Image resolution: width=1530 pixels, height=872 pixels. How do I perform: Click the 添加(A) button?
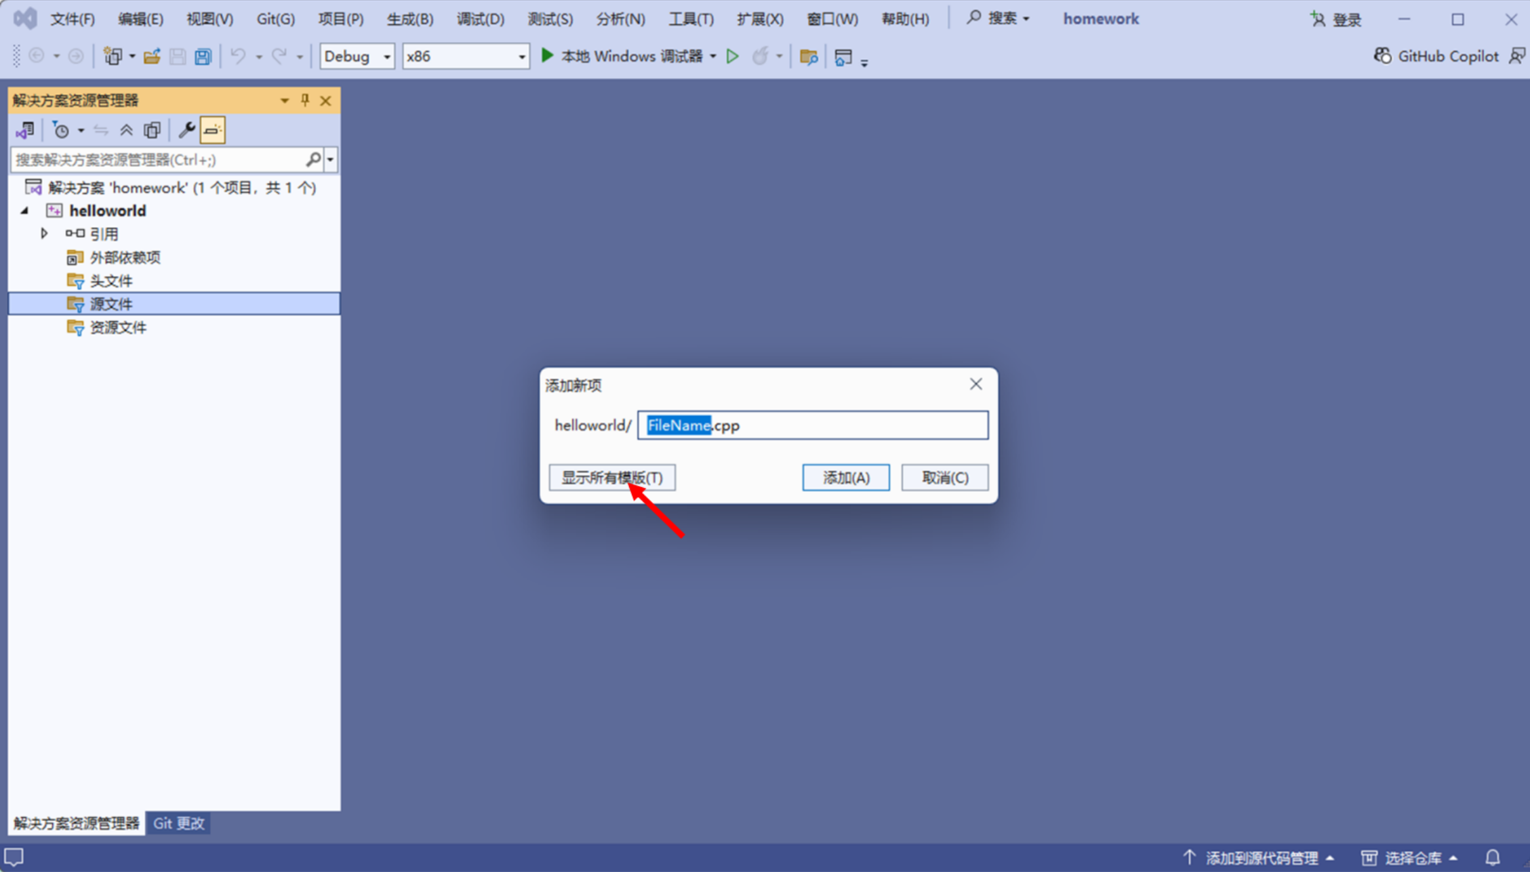click(x=845, y=478)
